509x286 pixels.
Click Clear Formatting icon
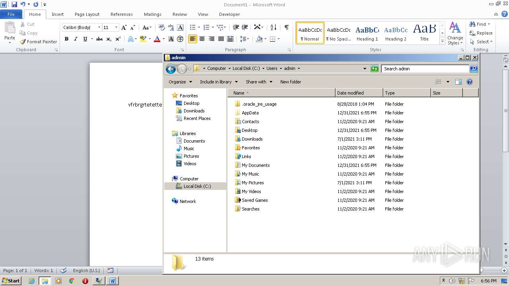click(161, 27)
